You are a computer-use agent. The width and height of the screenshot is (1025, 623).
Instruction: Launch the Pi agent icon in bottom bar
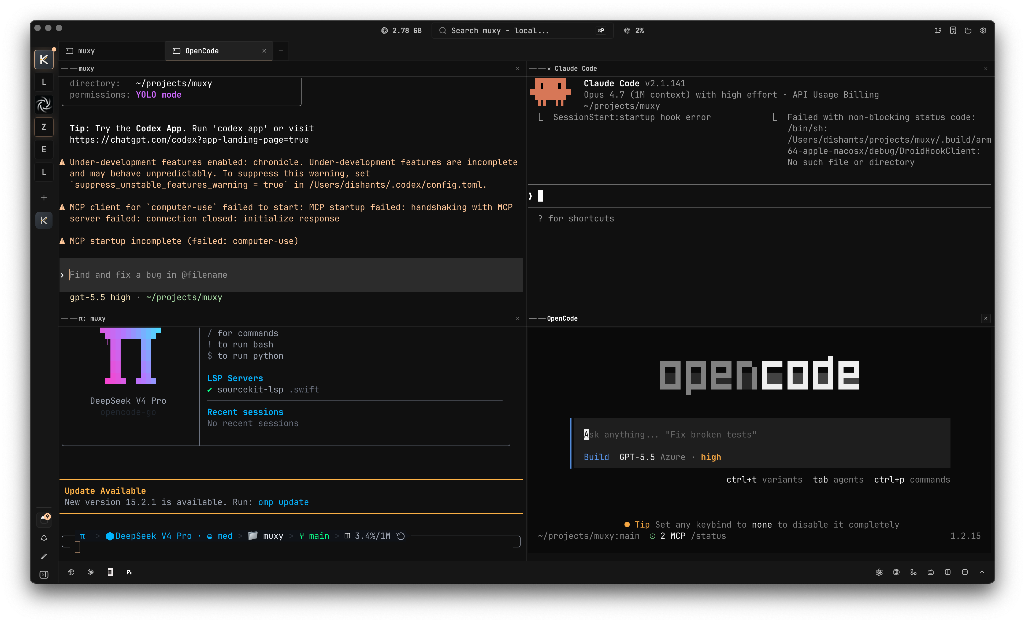click(x=129, y=572)
